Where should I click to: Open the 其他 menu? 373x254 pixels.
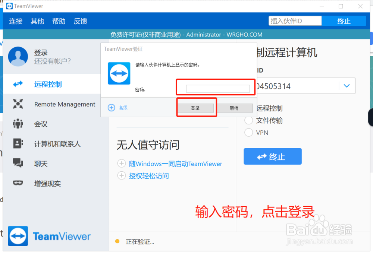(37, 21)
